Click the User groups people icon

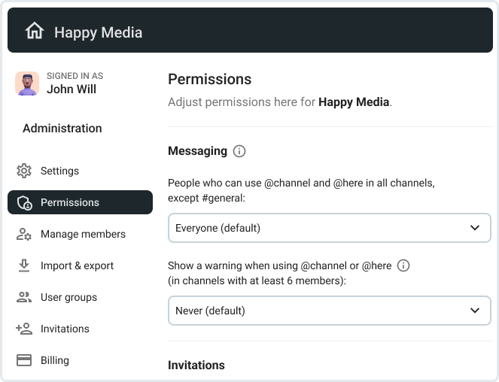24,297
